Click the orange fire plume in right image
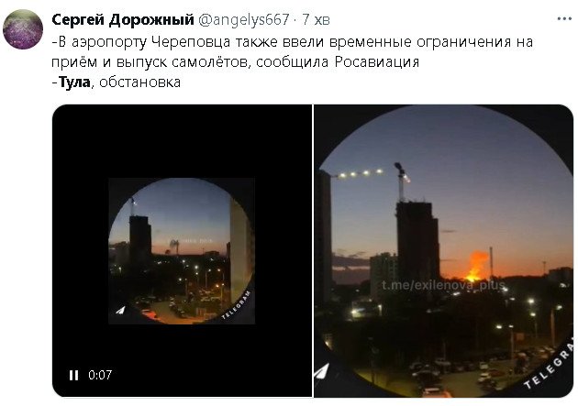Image resolution: width=578 pixels, height=406 pixels. point(477,267)
